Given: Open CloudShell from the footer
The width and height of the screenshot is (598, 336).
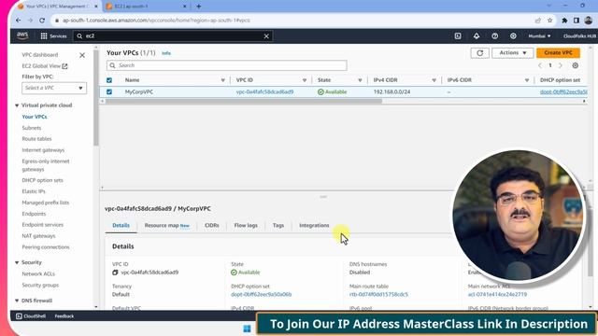Looking at the screenshot, I should click(31, 316).
